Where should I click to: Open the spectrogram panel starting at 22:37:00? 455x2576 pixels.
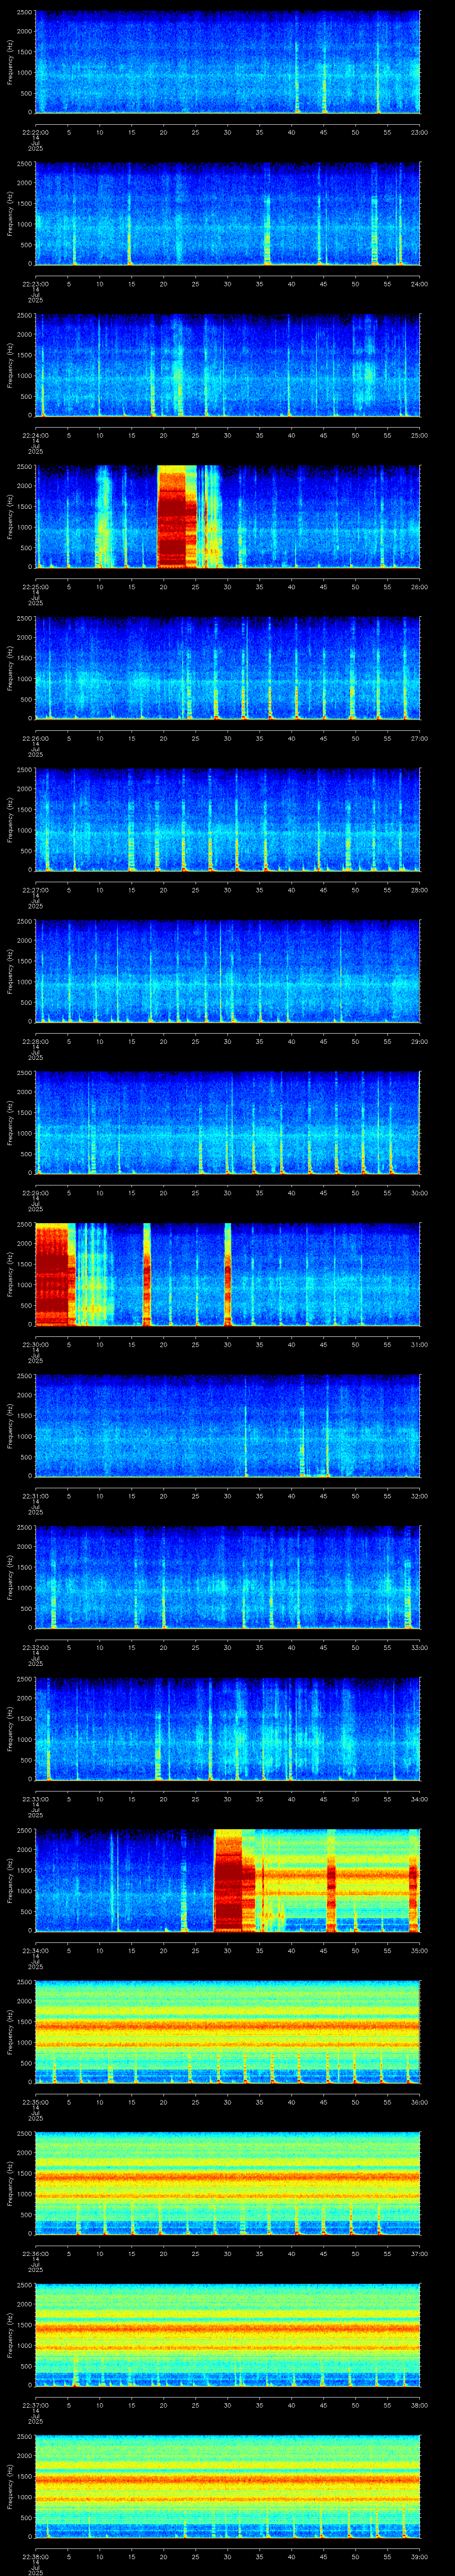[227, 2335]
